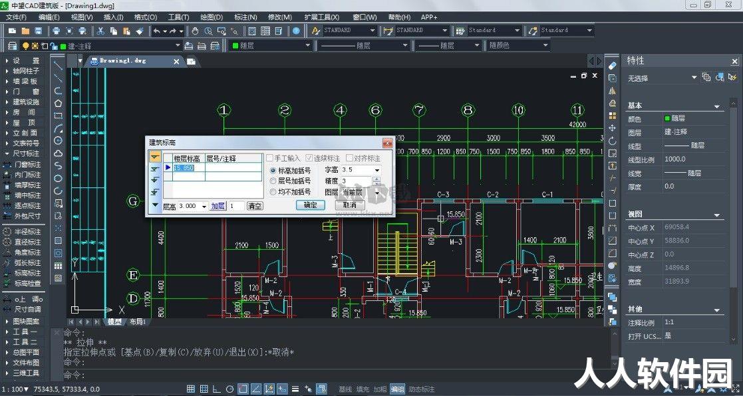
Task: Select the Move tool in modify toolbar
Action: (612, 128)
